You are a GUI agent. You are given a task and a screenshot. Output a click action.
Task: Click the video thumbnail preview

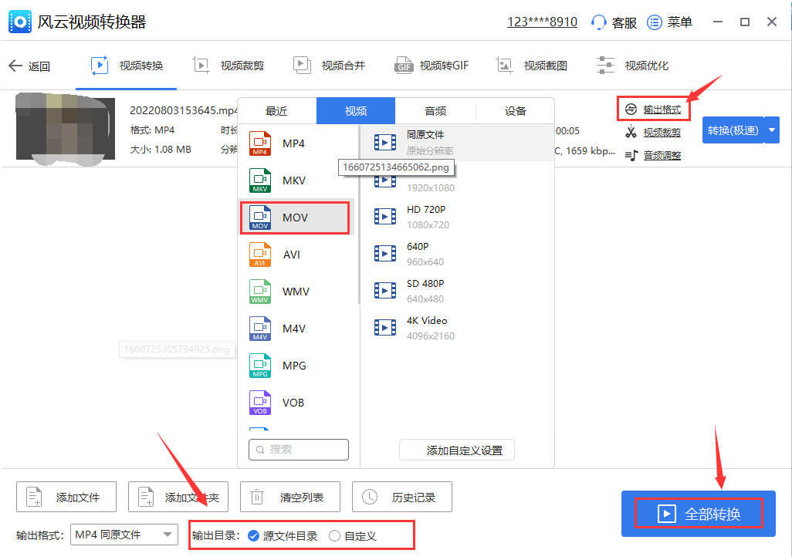[65, 129]
